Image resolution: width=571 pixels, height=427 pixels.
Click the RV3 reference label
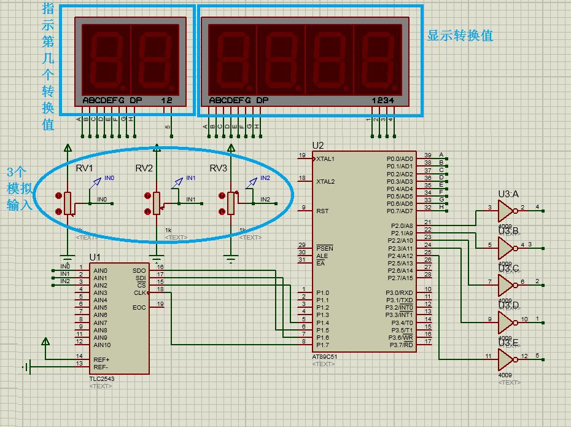pos(219,168)
